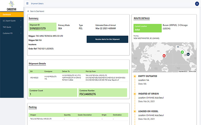Open the Dashboard menu item
Viewport: 201px width, 125px height.
pos(12,14)
